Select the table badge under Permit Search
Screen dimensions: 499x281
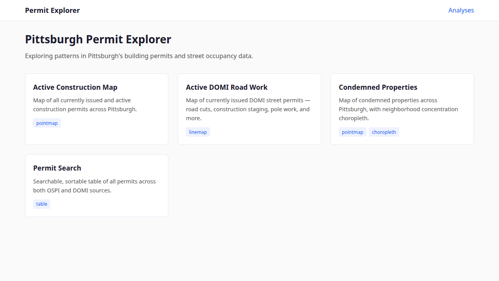42,204
